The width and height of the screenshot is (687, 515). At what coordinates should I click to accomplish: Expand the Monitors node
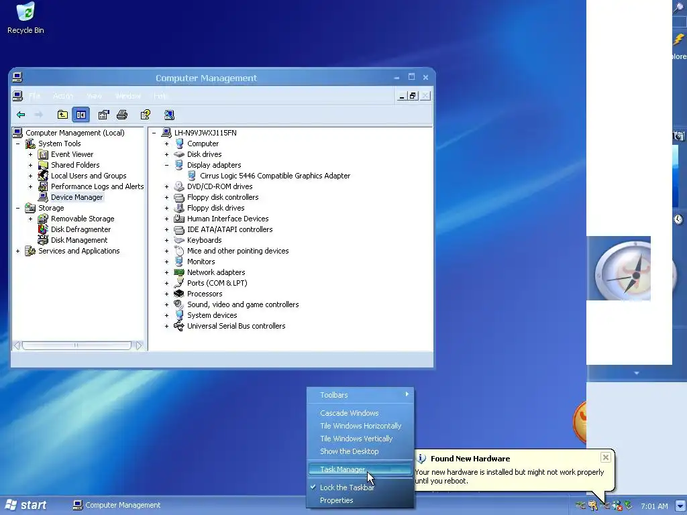(x=166, y=262)
